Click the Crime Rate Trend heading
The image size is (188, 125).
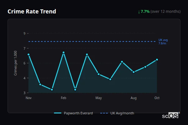point(32,12)
